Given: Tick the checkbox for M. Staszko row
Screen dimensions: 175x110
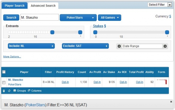Looking at the screenshot, I should 4,83.
